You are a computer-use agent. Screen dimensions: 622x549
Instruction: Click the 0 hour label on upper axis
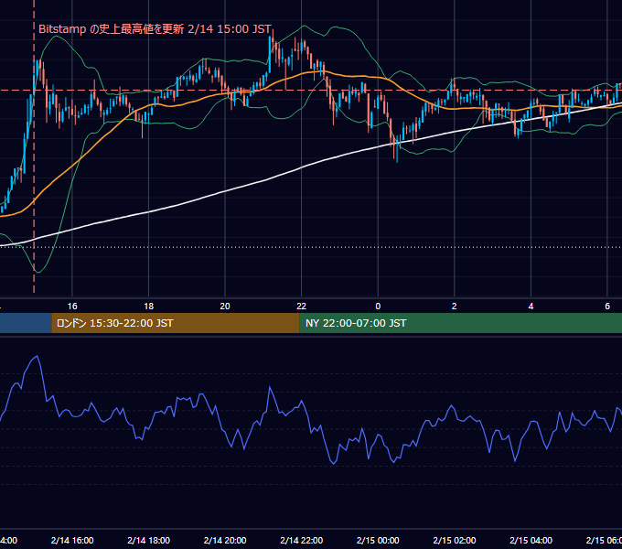(x=378, y=307)
